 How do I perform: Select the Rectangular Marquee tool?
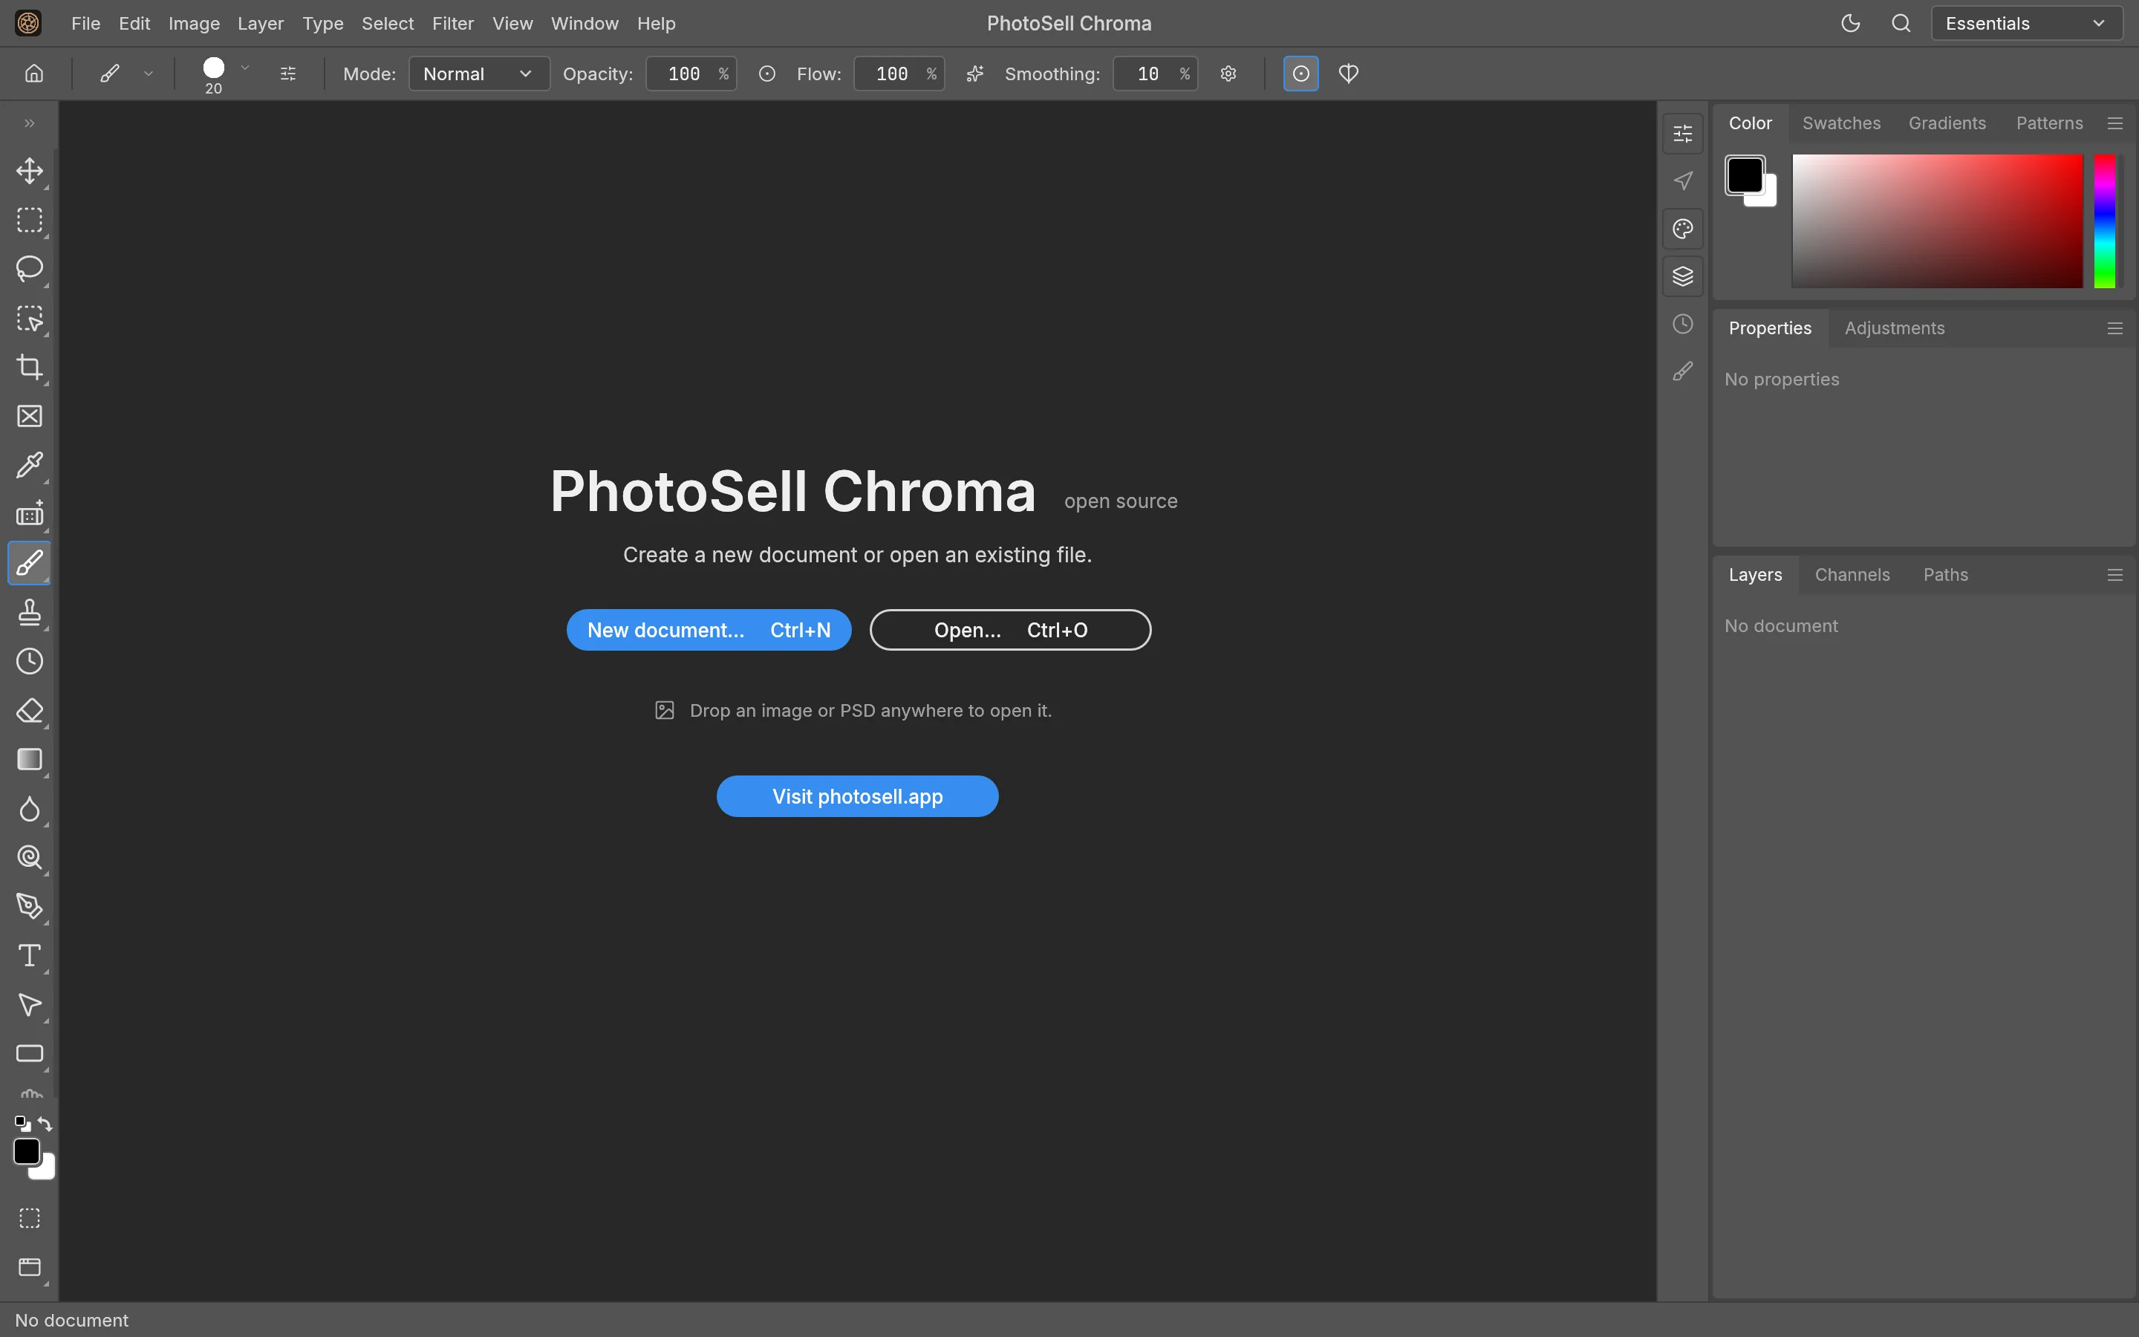30,220
